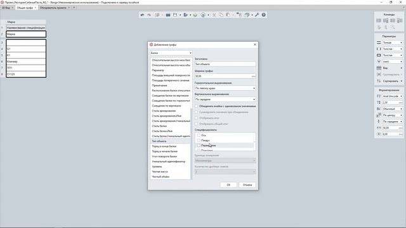Check the Перекрытие option in specify list

(x=199, y=146)
